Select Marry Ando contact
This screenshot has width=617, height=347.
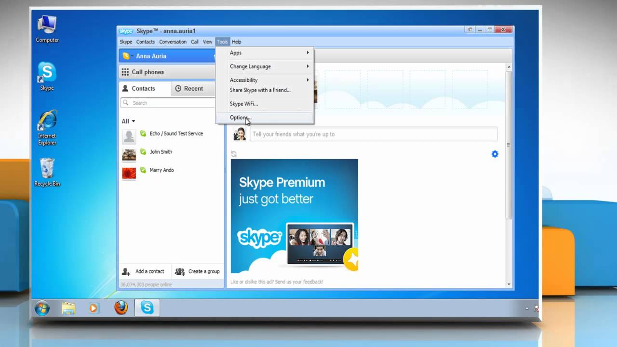click(x=171, y=173)
